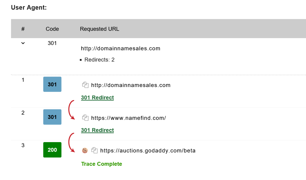Copy the auctions.godaddy.com URL in row 3
The image size is (306, 180).
coord(94,150)
